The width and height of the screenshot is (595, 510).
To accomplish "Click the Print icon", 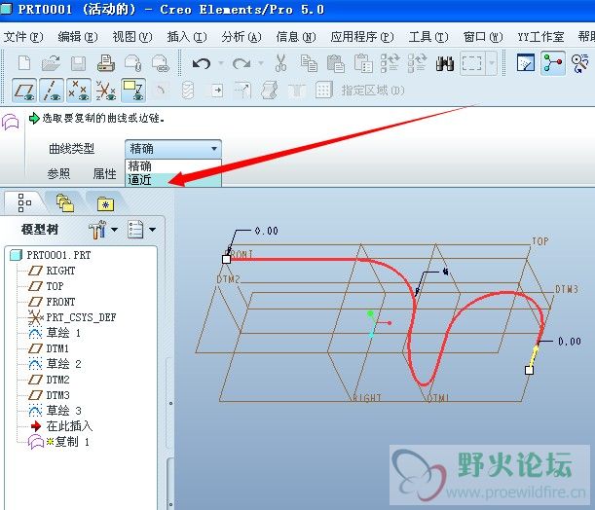I will coord(106,63).
